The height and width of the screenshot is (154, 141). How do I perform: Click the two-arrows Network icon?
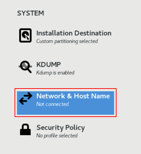(x=26, y=99)
